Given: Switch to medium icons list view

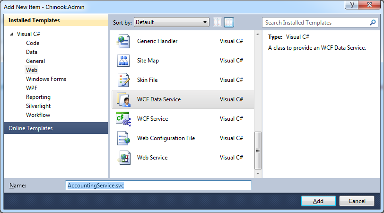Looking at the screenshot, I should [229, 22].
